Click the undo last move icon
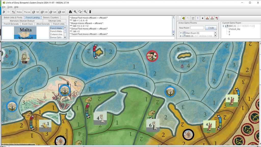261x147 pixels. coord(4,12)
